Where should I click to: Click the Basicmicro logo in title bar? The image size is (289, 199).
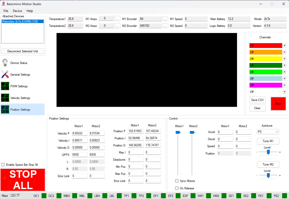4,4
